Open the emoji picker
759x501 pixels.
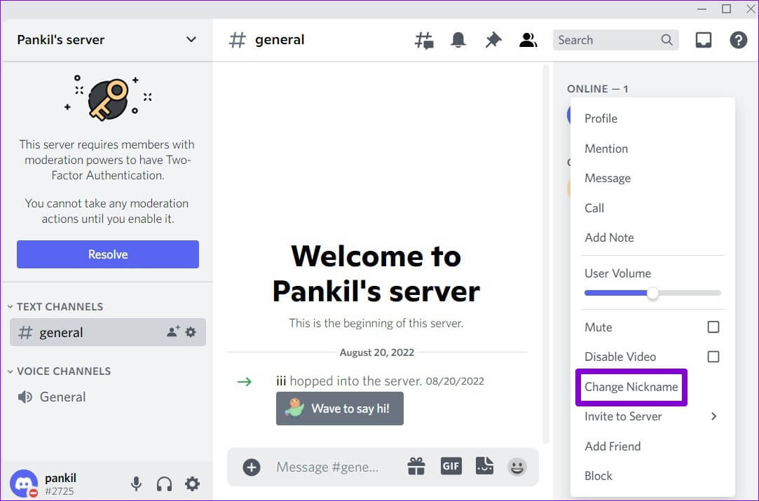(x=517, y=467)
